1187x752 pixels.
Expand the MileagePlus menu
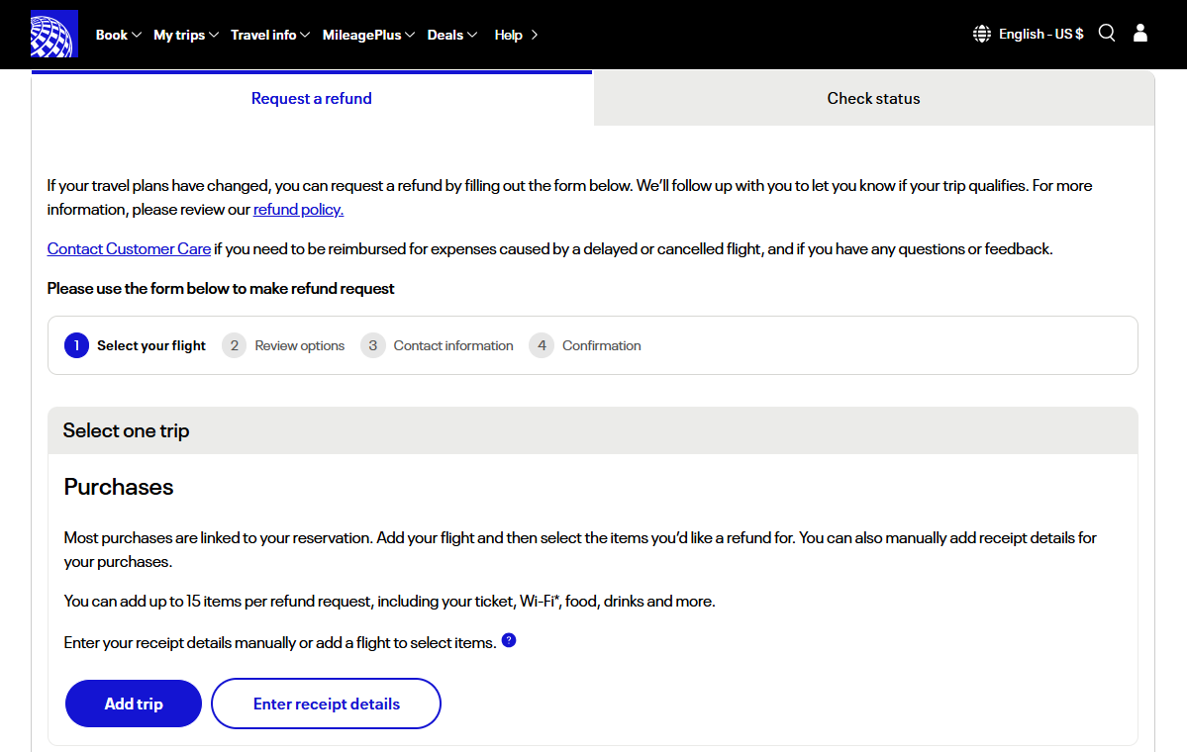click(368, 35)
